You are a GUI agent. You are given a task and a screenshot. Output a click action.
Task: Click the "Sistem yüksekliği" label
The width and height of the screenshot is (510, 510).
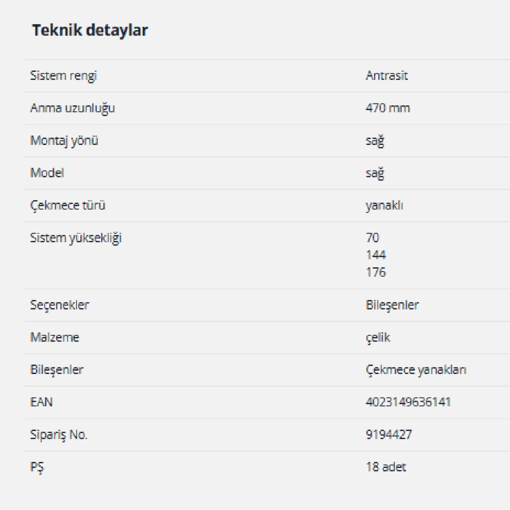click(x=76, y=238)
